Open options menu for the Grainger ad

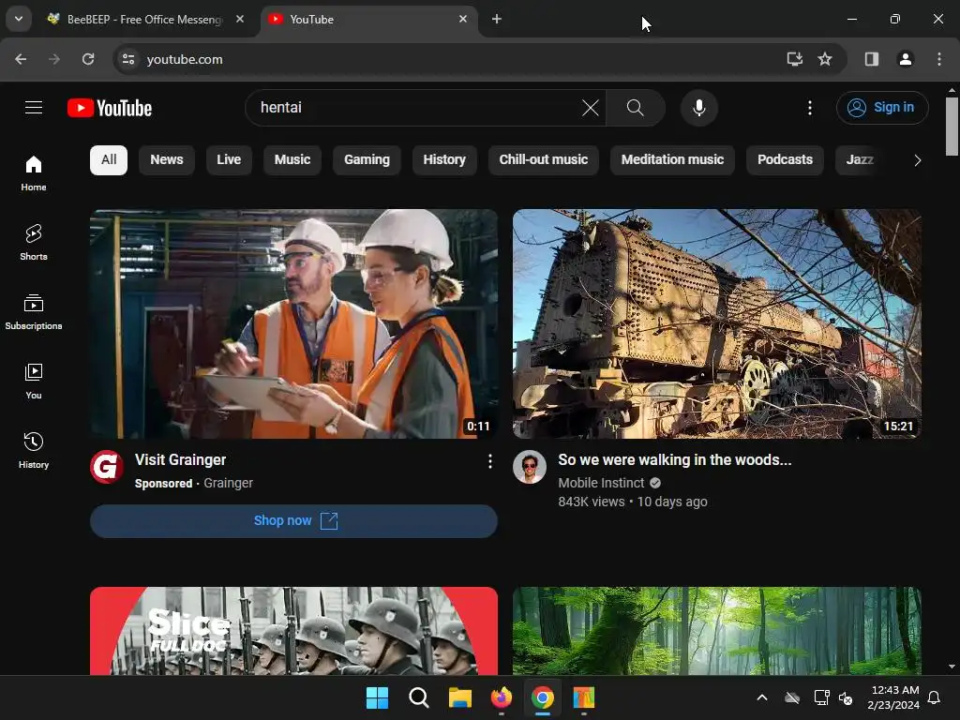[489, 461]
